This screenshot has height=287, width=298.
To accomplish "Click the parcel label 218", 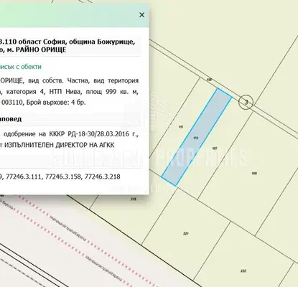I will 134,199.
